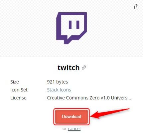Copy permalink via chain icon beside twitch
Screen dimensions: 143x138
(x=84, y=68)
